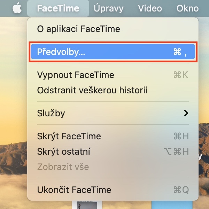Viewport: 209px width, 209px height.
Task: Choose Vypnout FaceTime
Action: (x=76, y=75)
